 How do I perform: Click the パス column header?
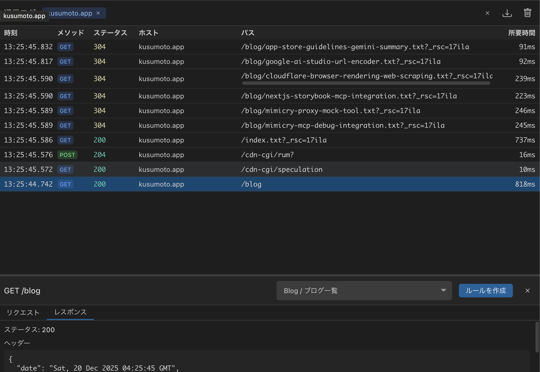tap(248, 33)
